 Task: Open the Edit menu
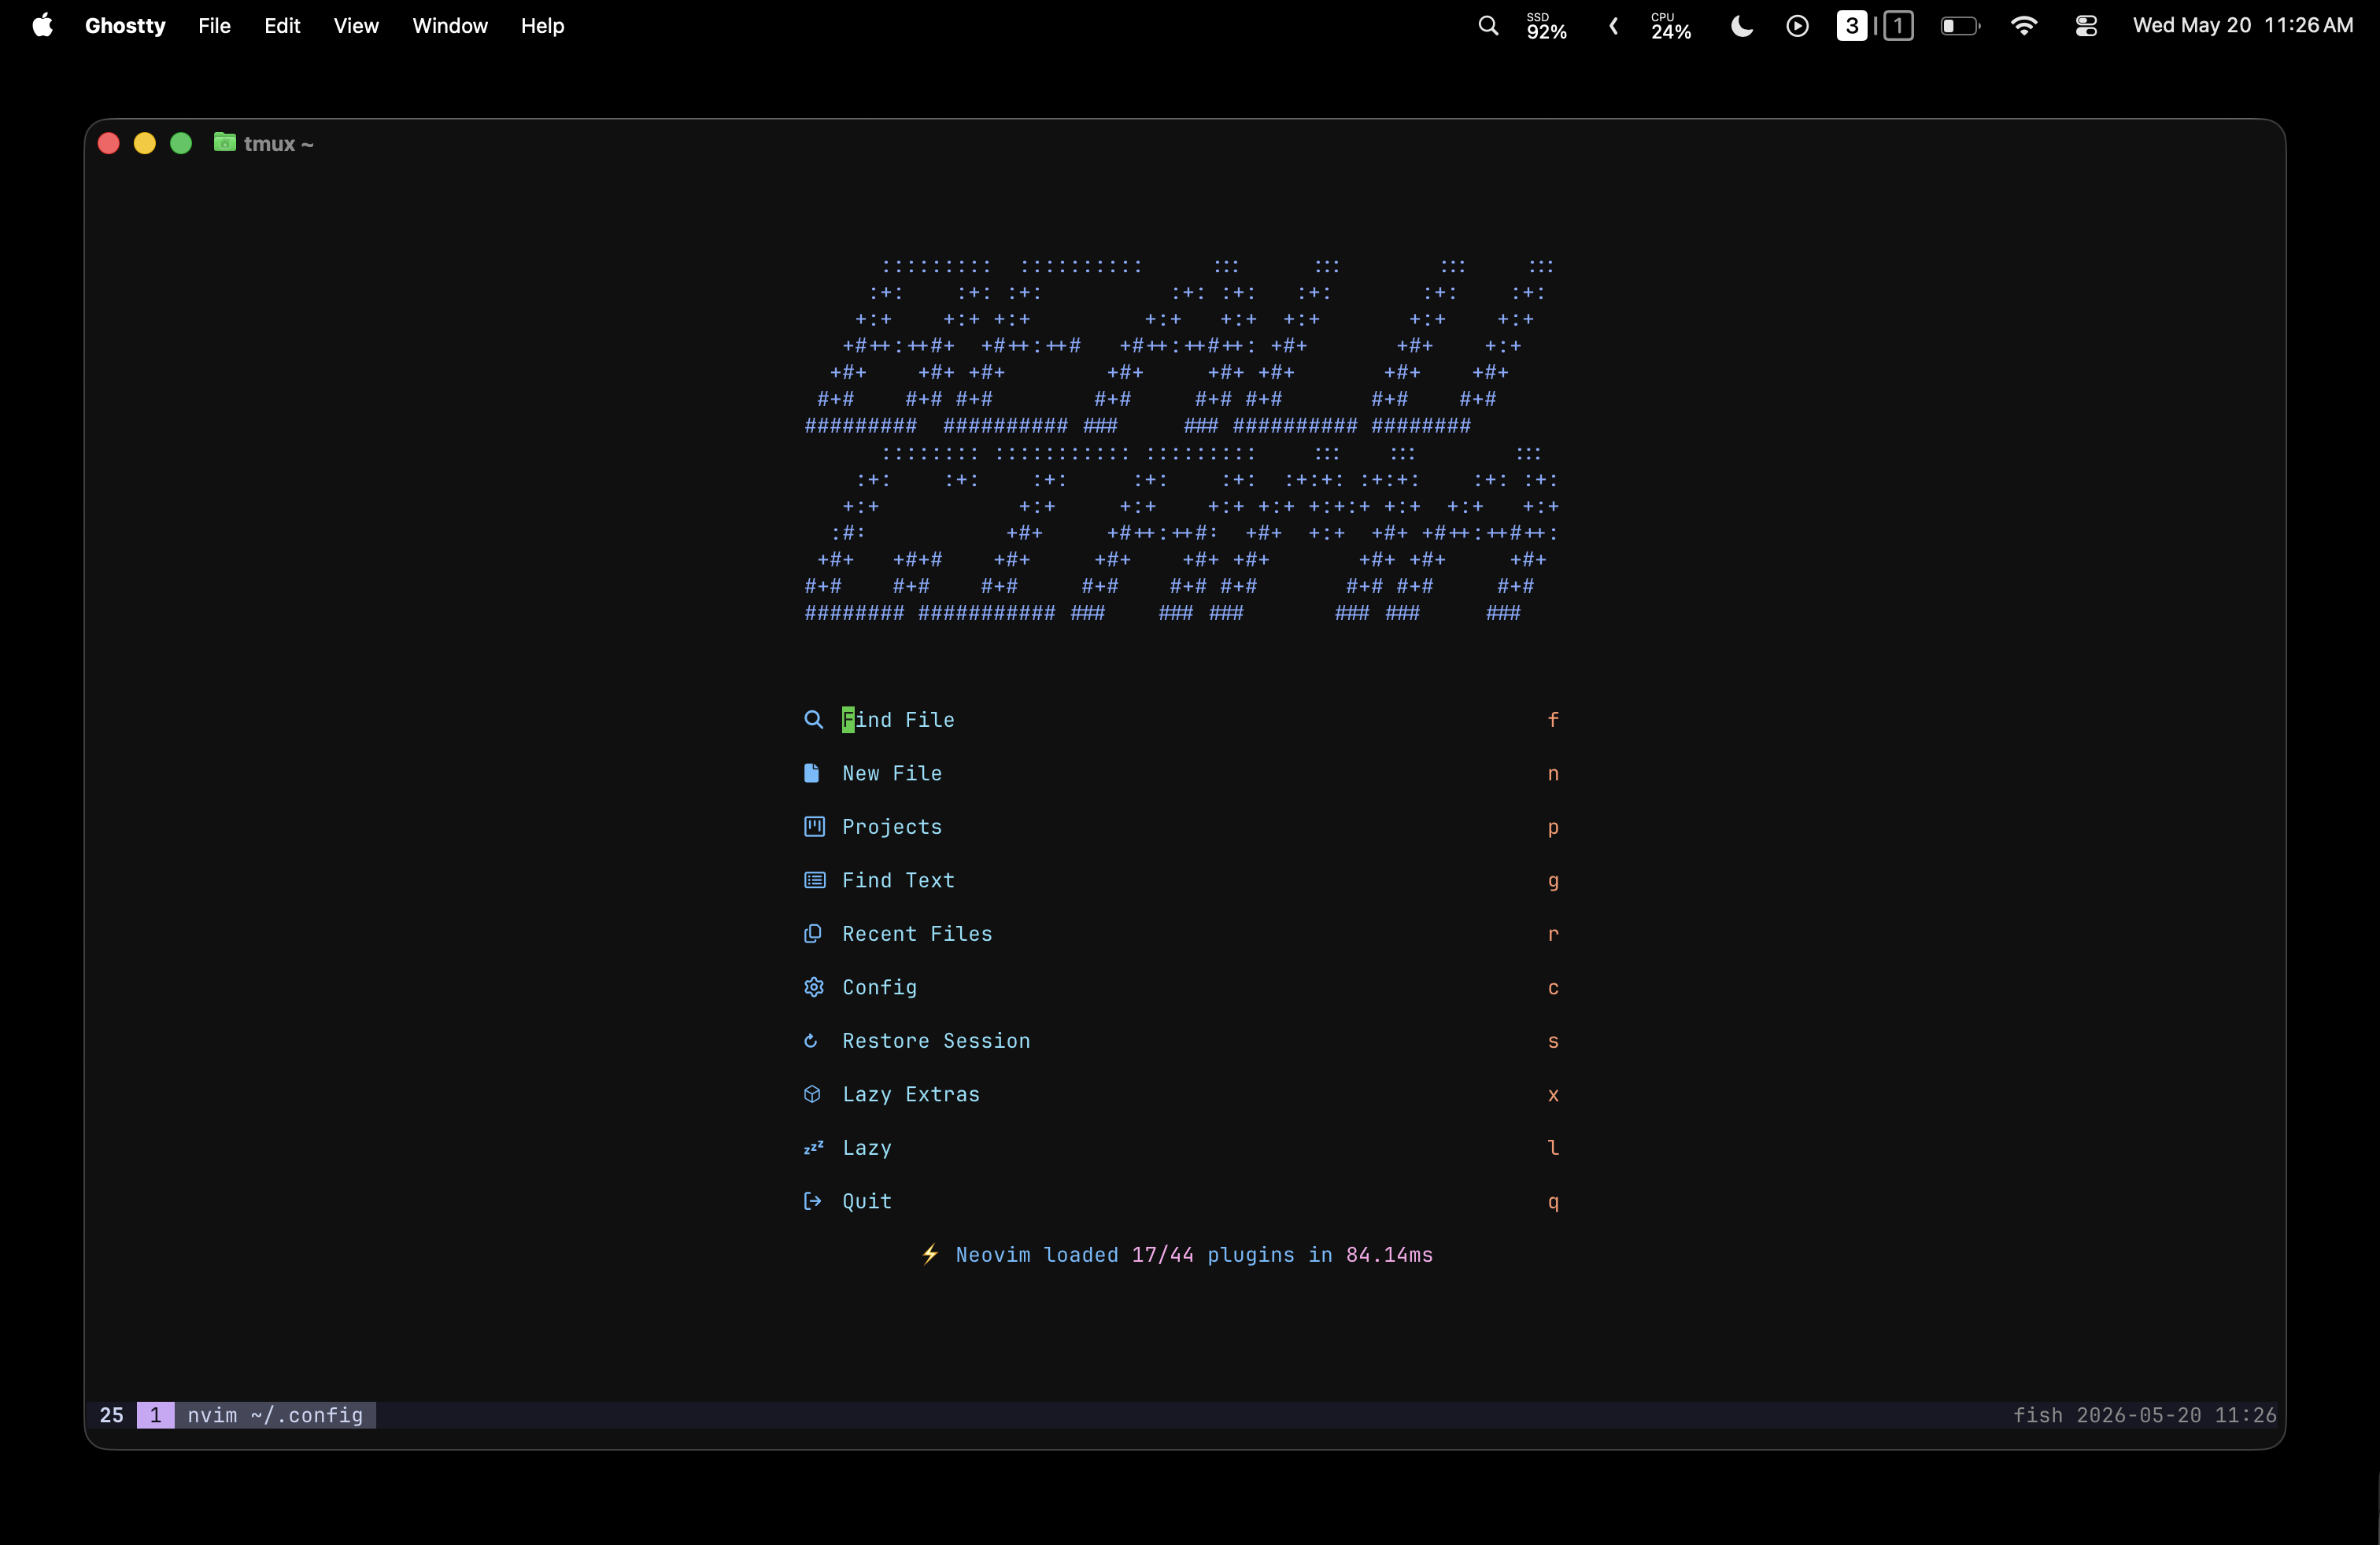282,26
